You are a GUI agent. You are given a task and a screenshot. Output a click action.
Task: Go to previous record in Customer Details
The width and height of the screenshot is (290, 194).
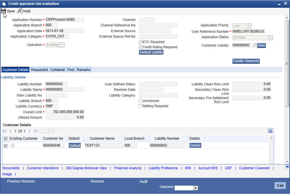10,131
